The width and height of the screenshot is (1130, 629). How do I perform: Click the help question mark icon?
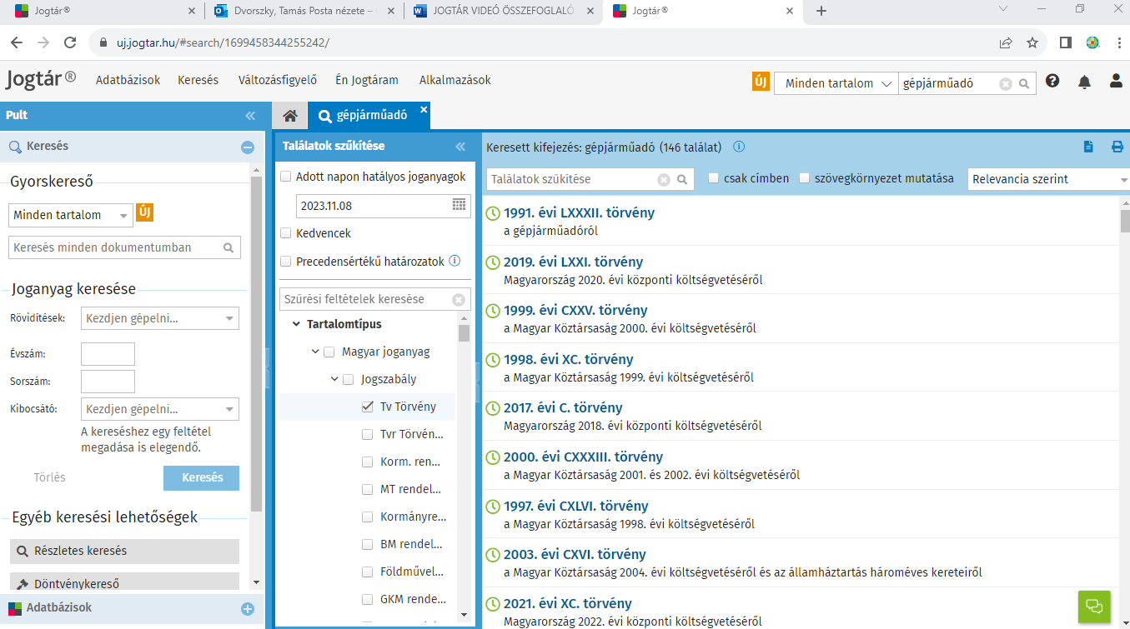point(1052,82)
